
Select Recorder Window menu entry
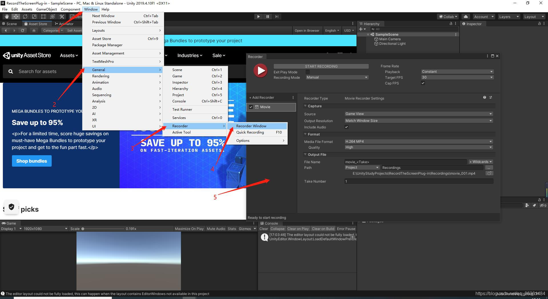coord(257,126)
